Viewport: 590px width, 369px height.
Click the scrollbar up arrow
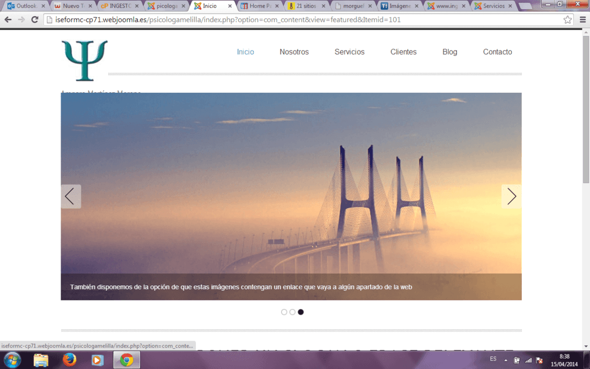click(586, 33)
